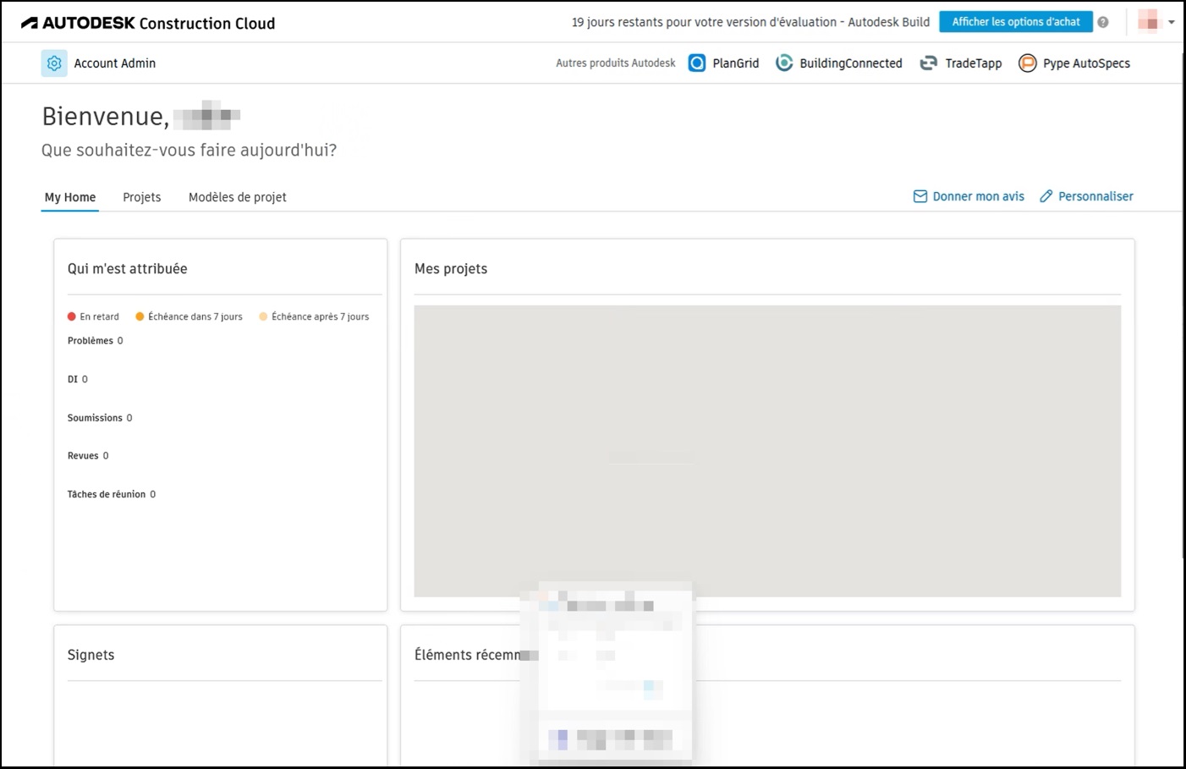Click the pencil icon beside Personnaliser
Screen dimensions: 1186x769
(1046, 195)
